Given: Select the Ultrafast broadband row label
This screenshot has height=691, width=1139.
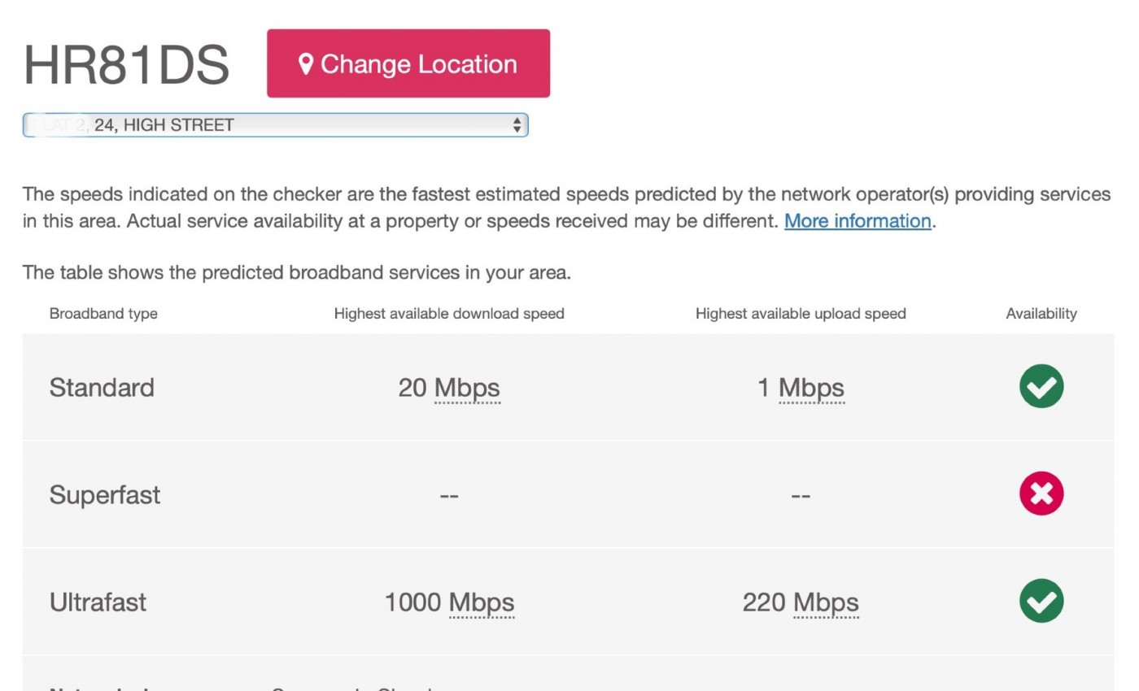Looking at the screenshot, I should tap(98, 602).
